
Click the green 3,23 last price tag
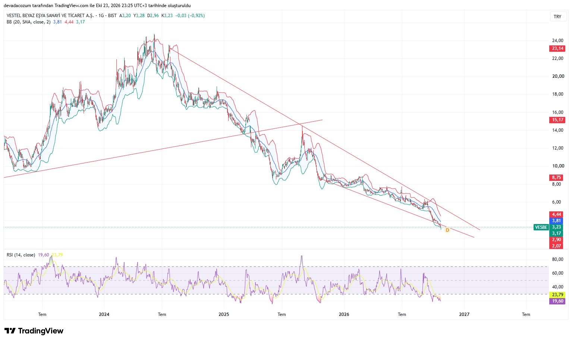pyautogui.click(x=556, y=227)
